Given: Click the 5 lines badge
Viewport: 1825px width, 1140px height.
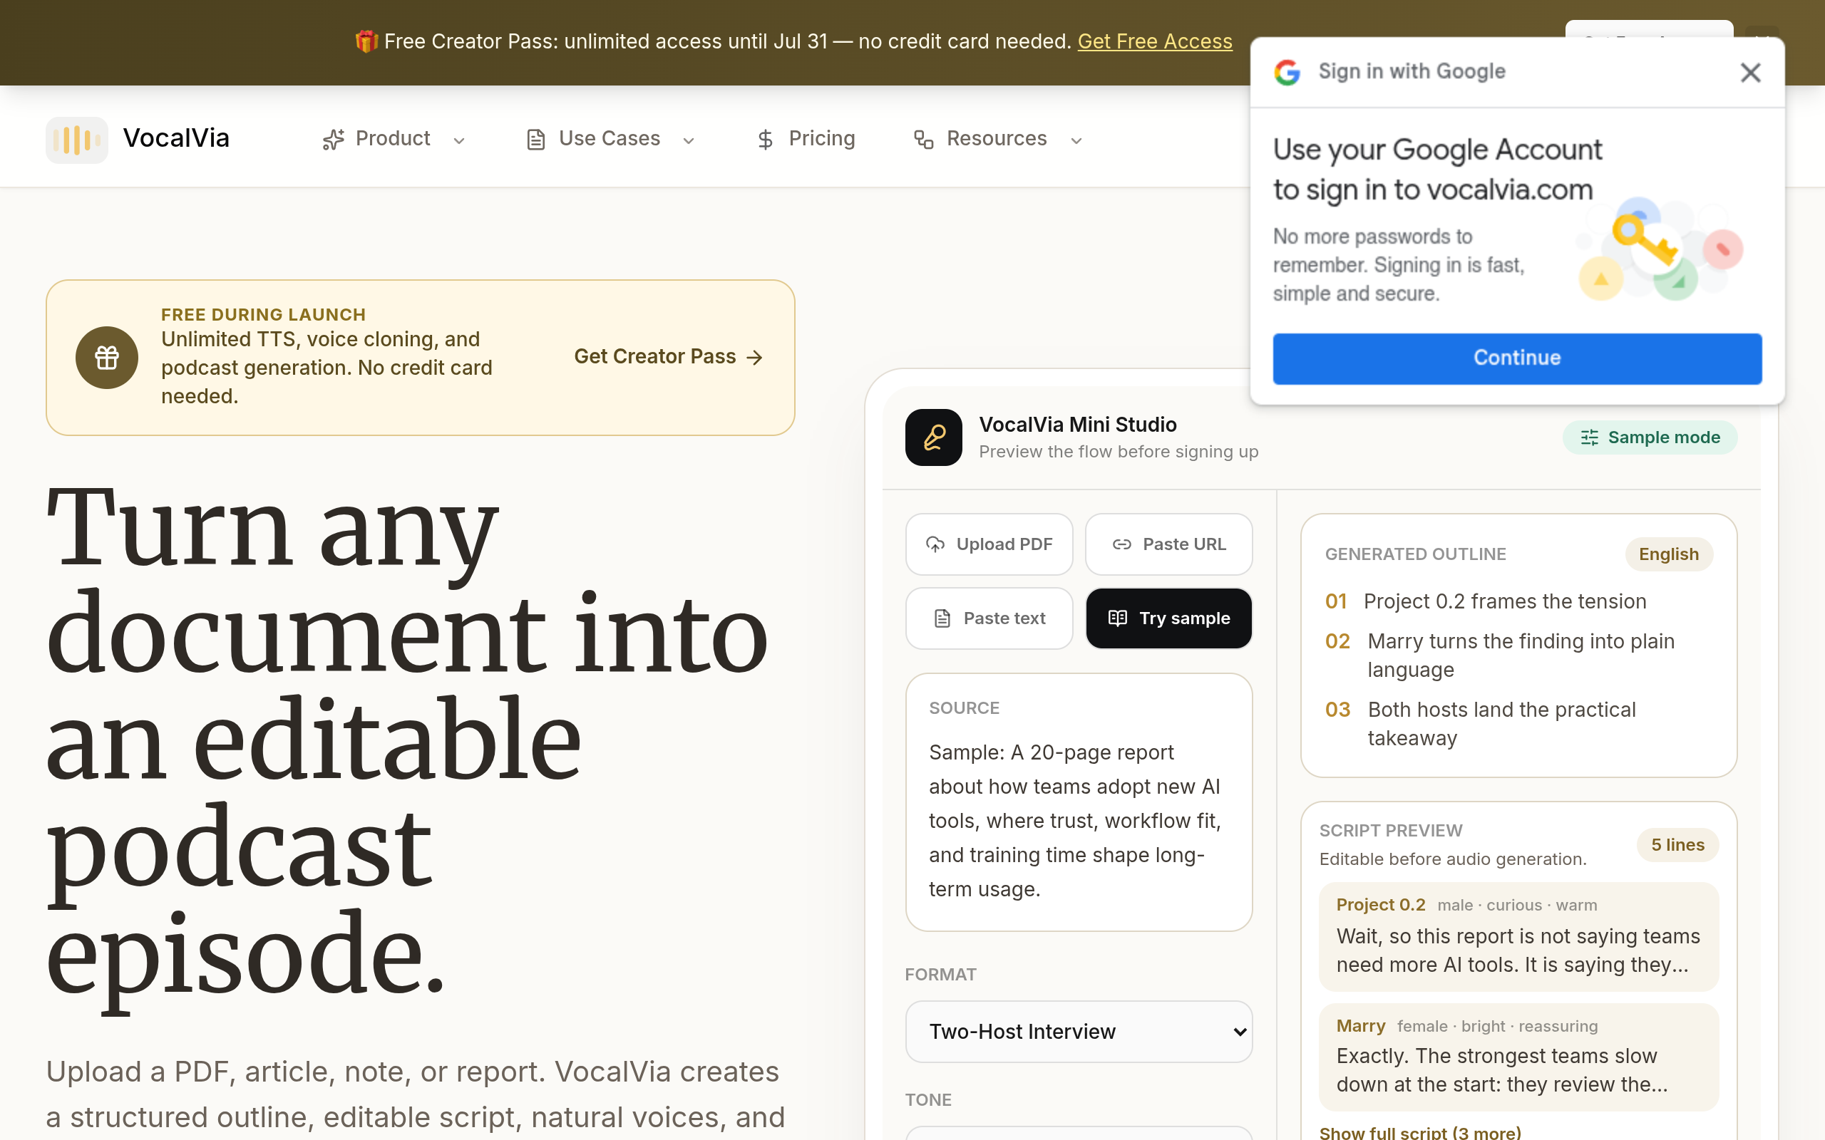Looking at the screenshot, I should (x=1678, y=844).
